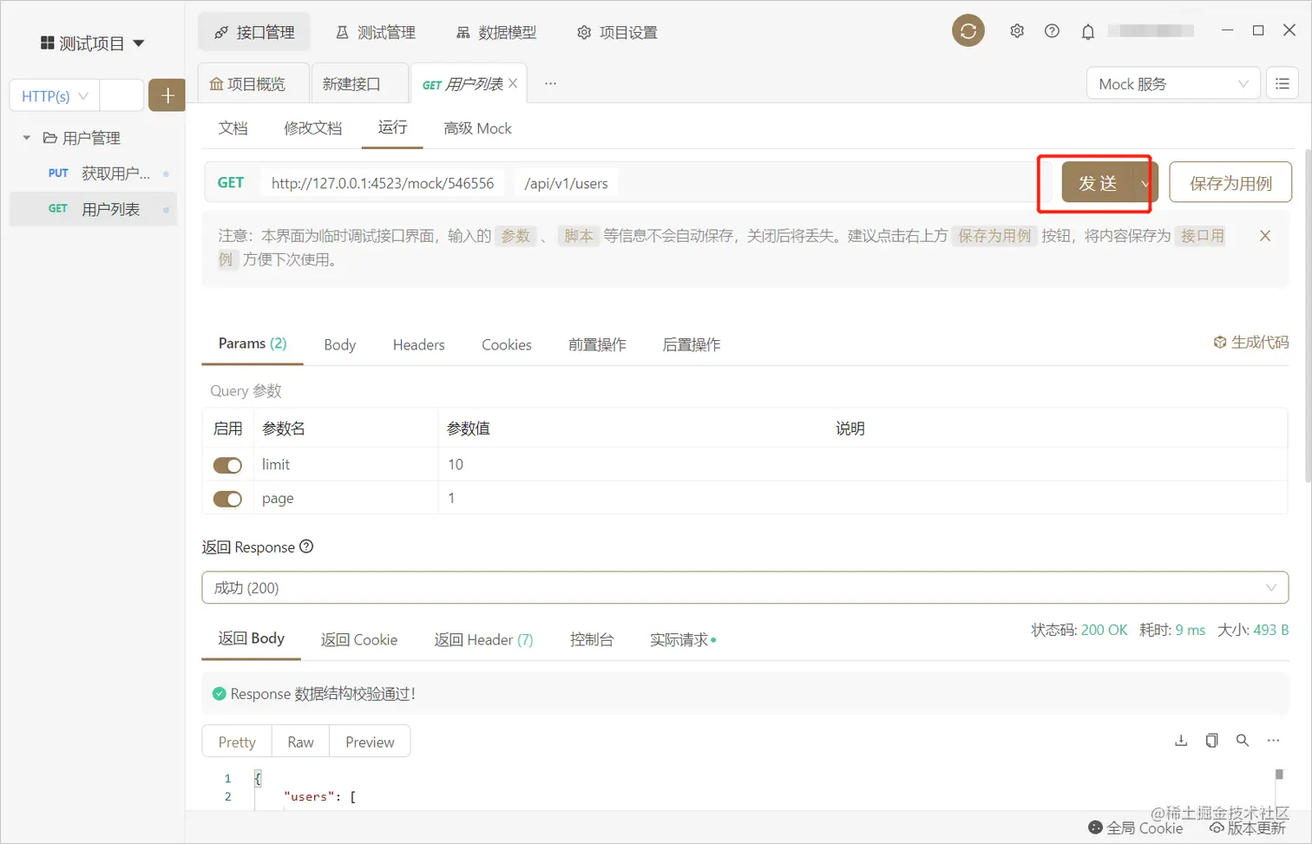Click the 全局 Cookie status bar entry

pyautogui.click(x=1135, y=828)
